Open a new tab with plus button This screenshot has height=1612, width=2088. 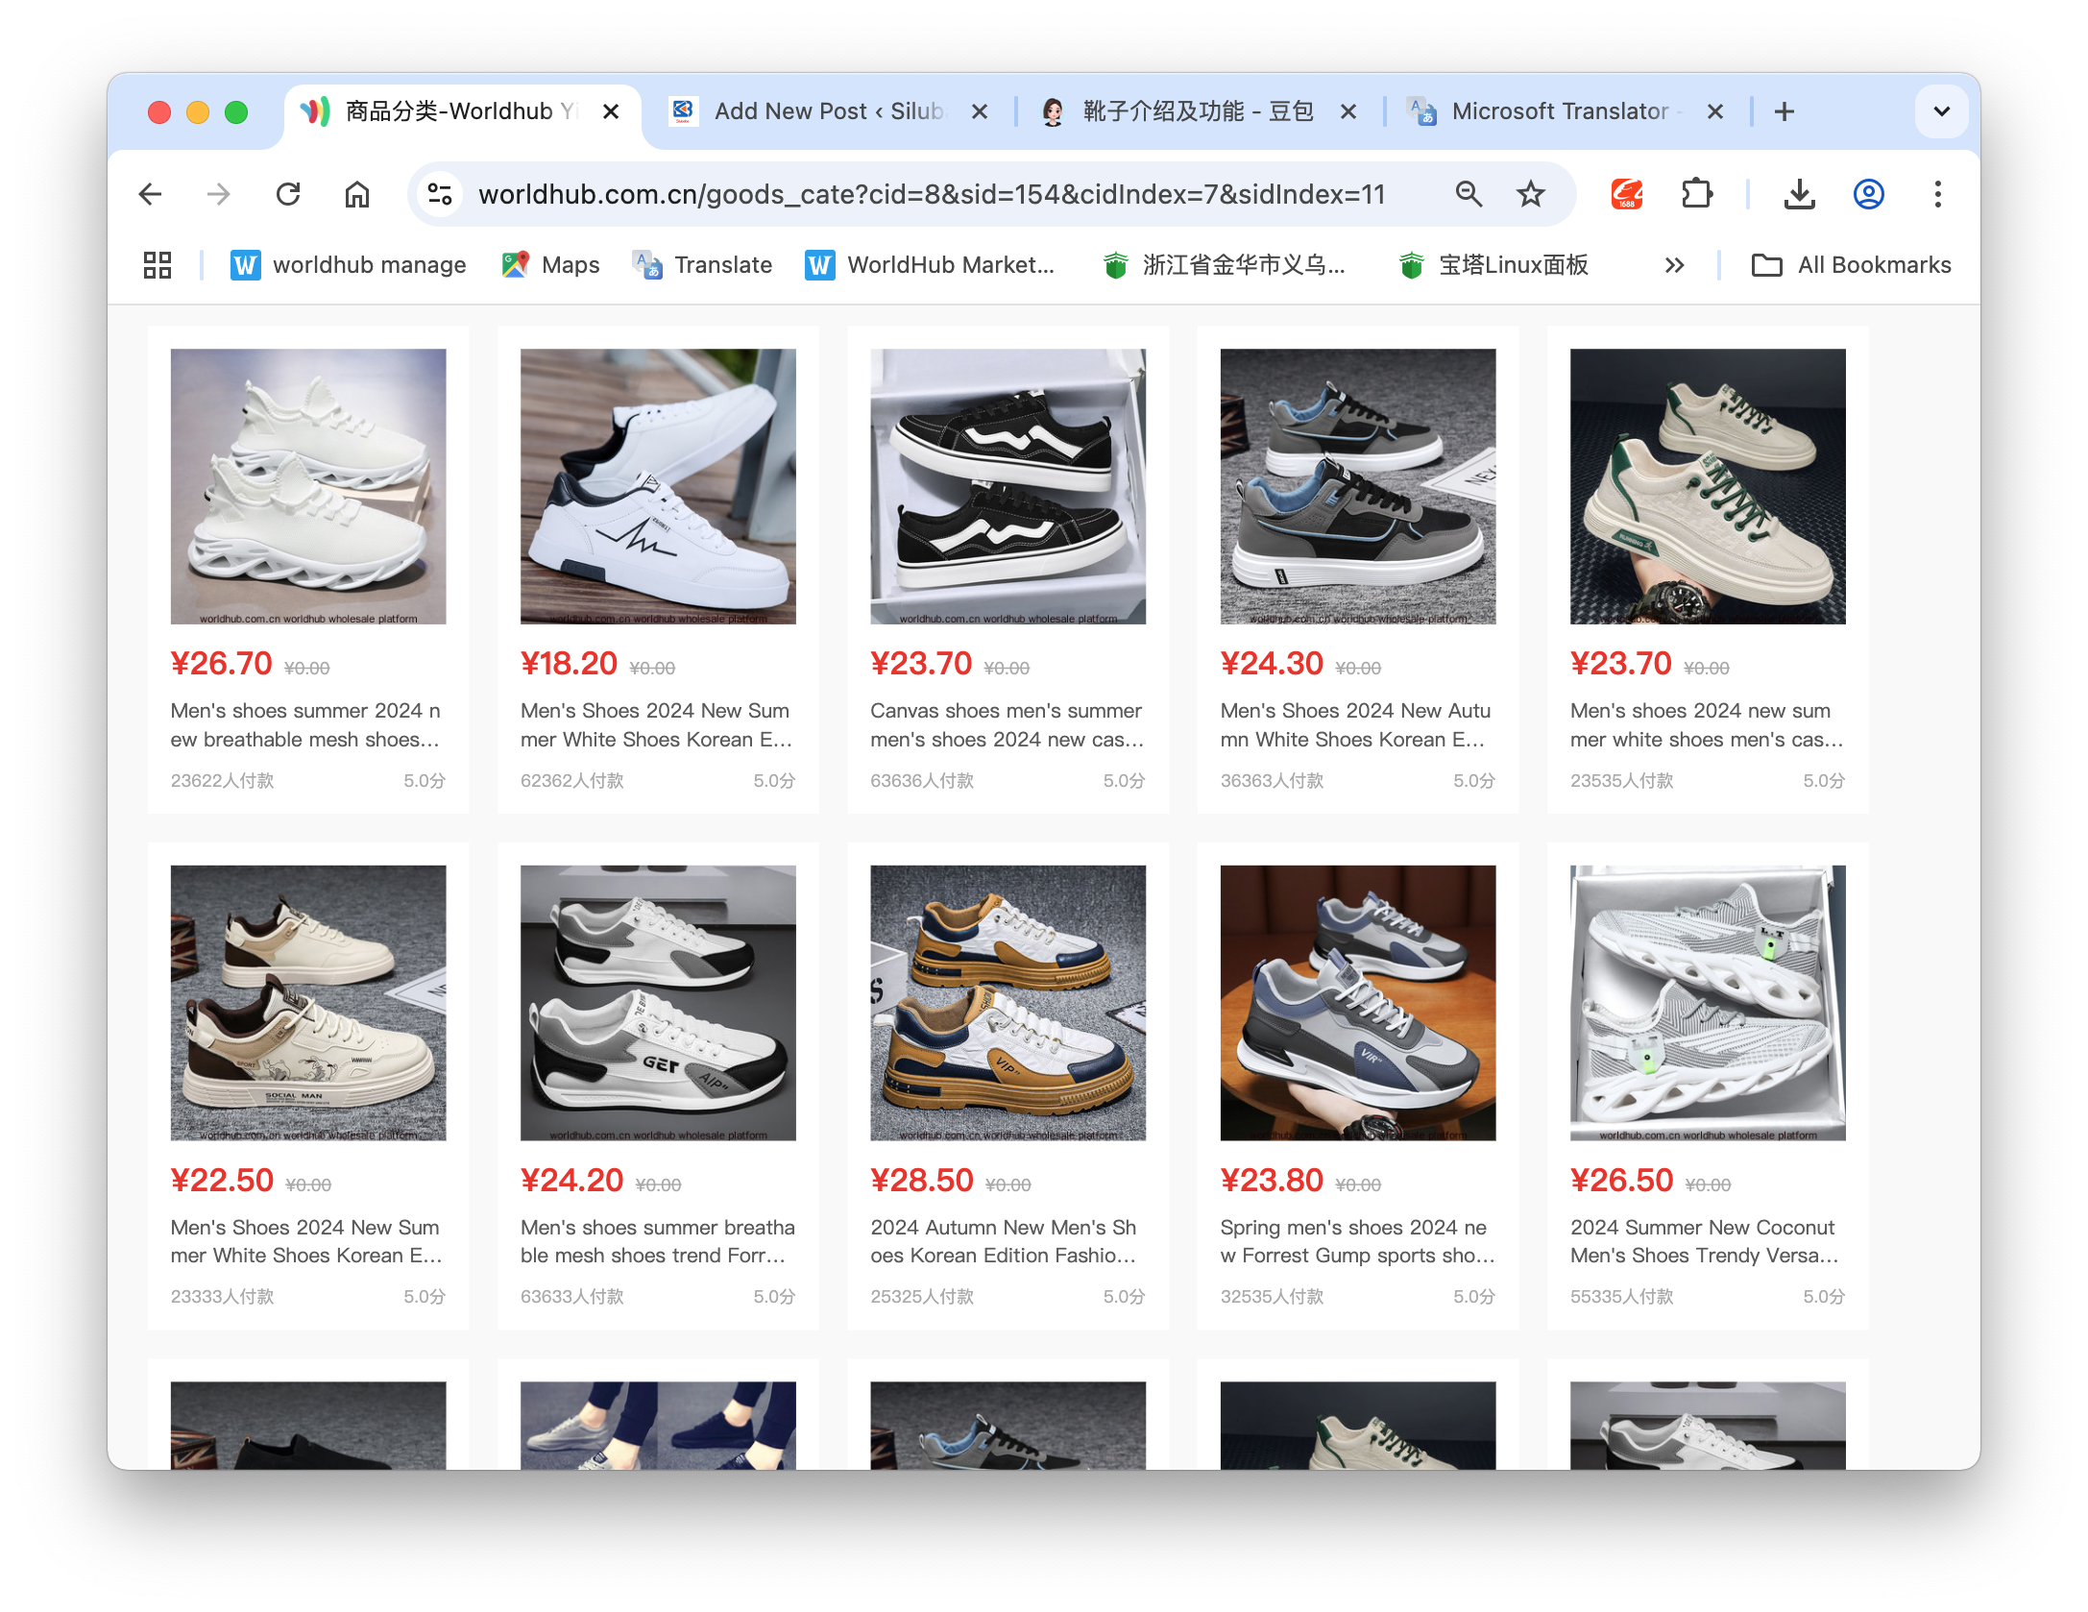tap(1784, 111)
